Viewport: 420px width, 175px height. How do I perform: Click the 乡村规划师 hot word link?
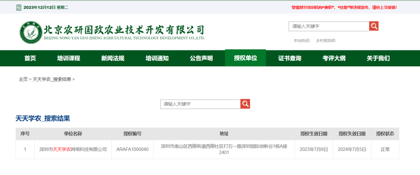(x=326, y=41)
